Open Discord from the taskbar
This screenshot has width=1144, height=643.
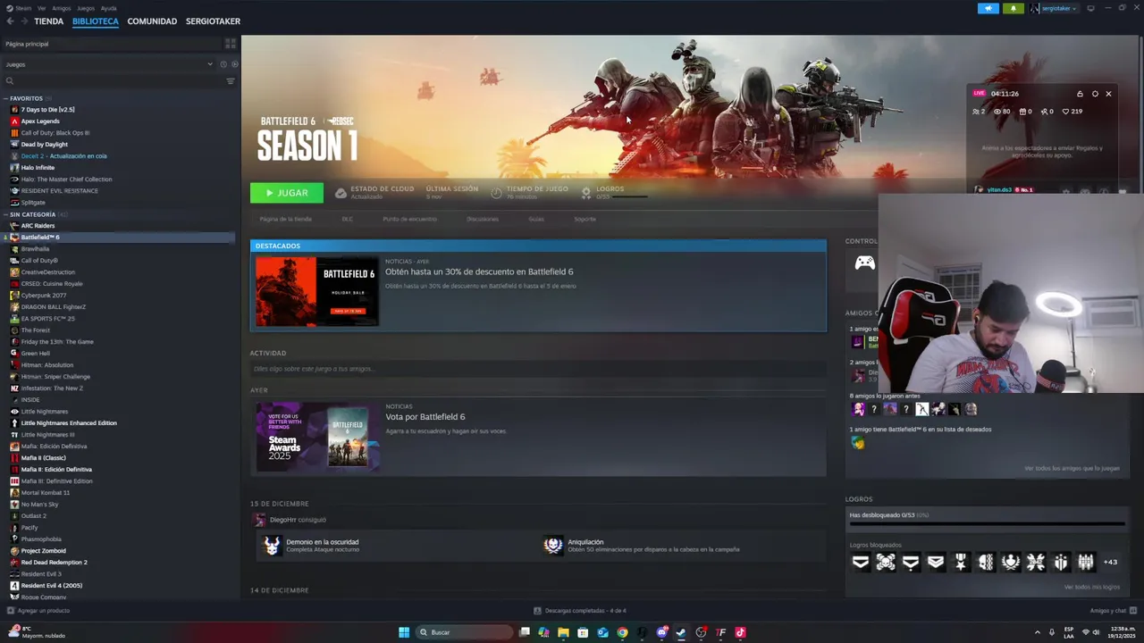pyautogui.click(x=661, y=632)
